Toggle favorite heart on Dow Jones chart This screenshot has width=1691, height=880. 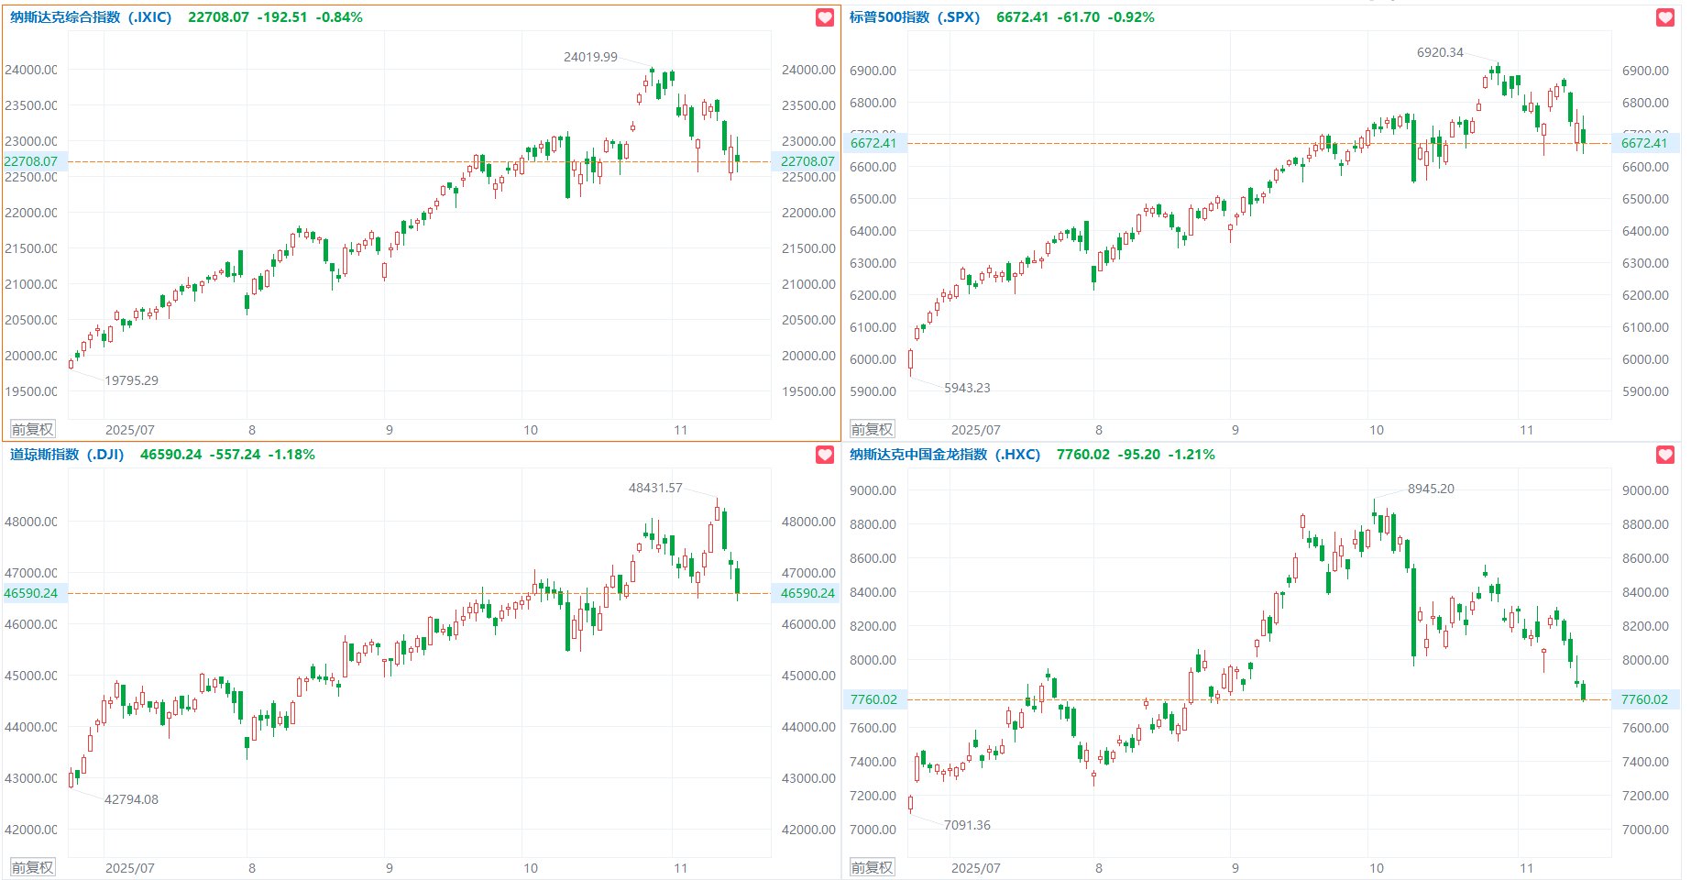click(x=825, y=455)
